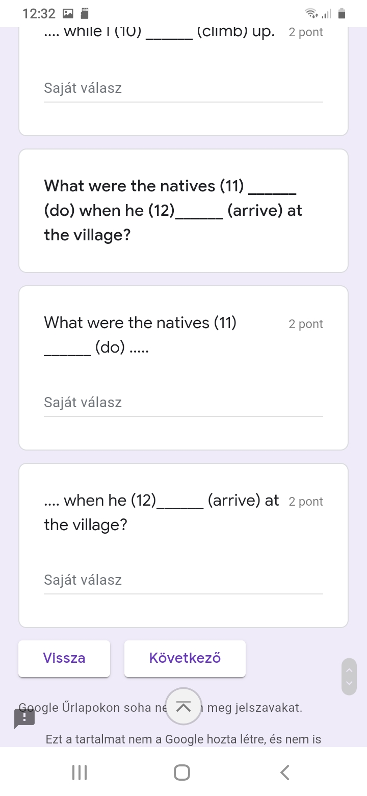This screenshot has width=367, height=796.
Task: Tap the up chevron on the scroll handle
Action: [x=349, y=670]
